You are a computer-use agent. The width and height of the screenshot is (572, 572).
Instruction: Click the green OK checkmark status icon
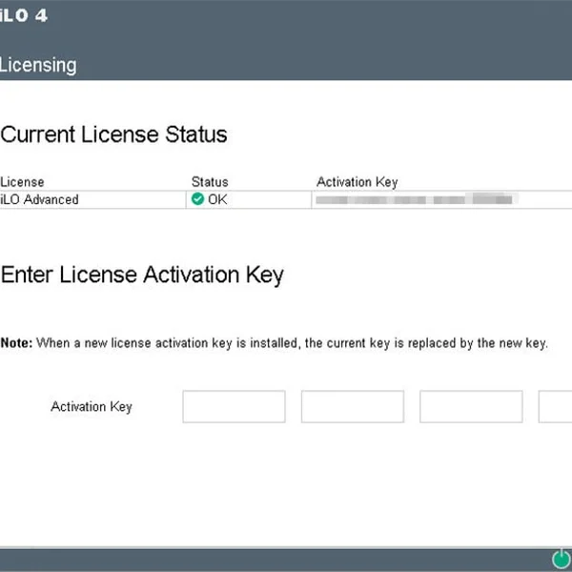198,199
